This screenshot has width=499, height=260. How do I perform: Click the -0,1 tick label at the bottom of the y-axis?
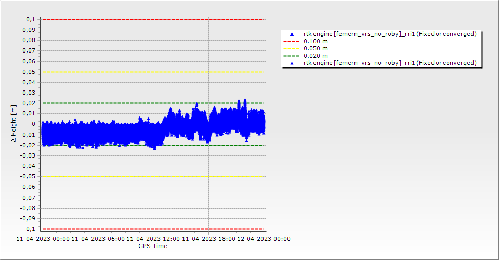click(x=29, y=229)
